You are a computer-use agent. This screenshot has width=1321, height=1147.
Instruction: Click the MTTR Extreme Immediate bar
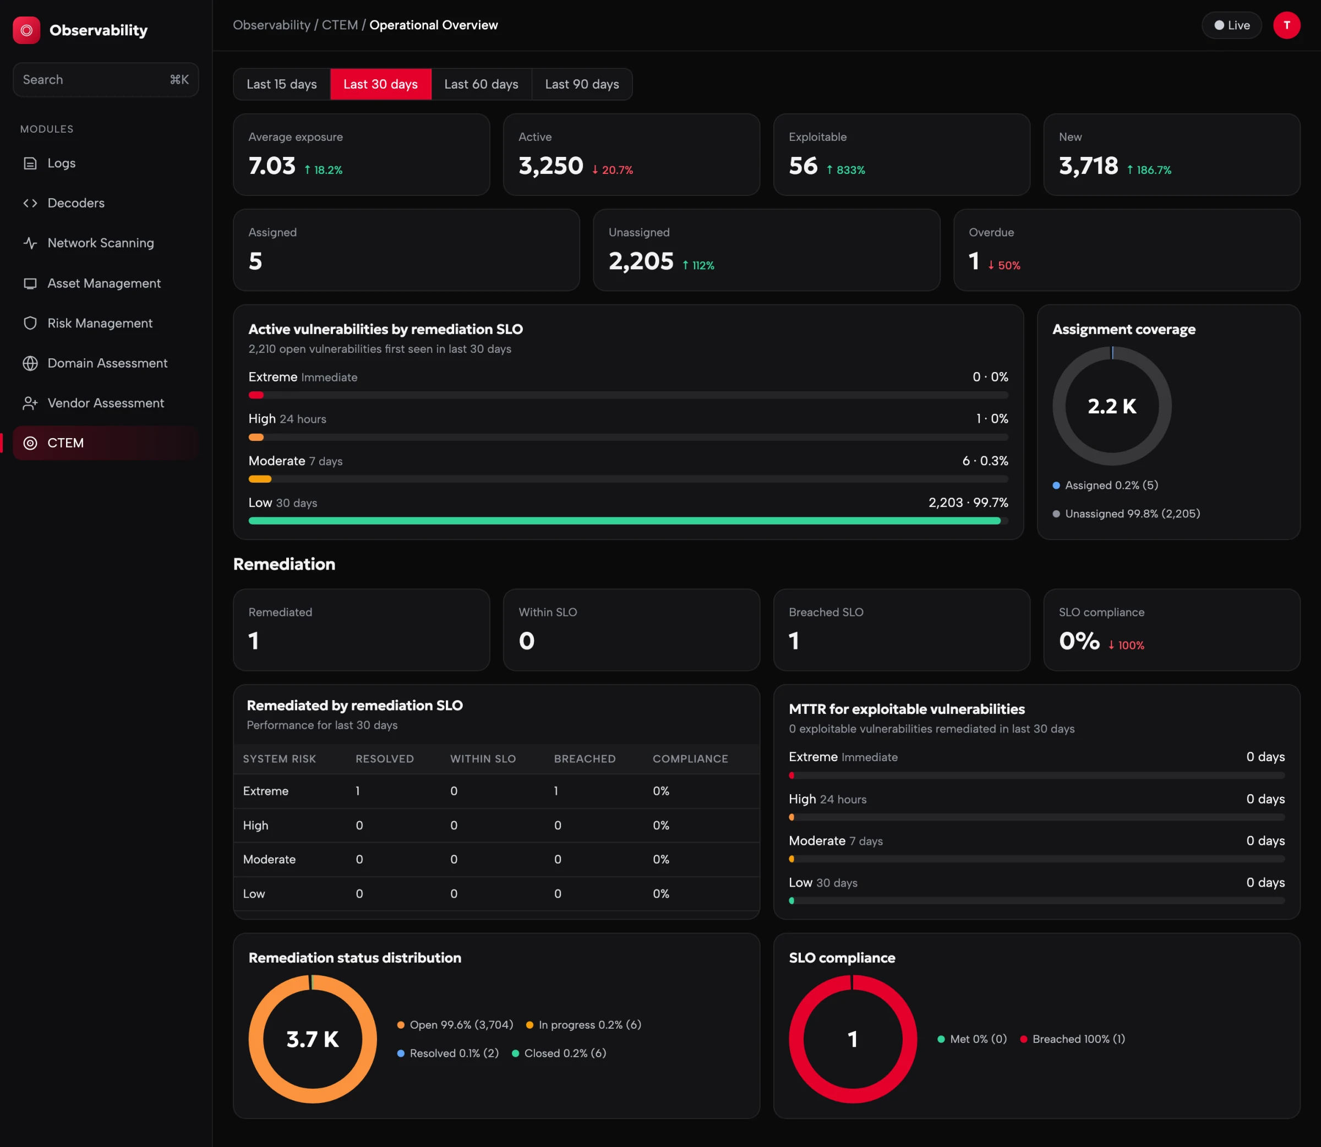point(1036,775)
